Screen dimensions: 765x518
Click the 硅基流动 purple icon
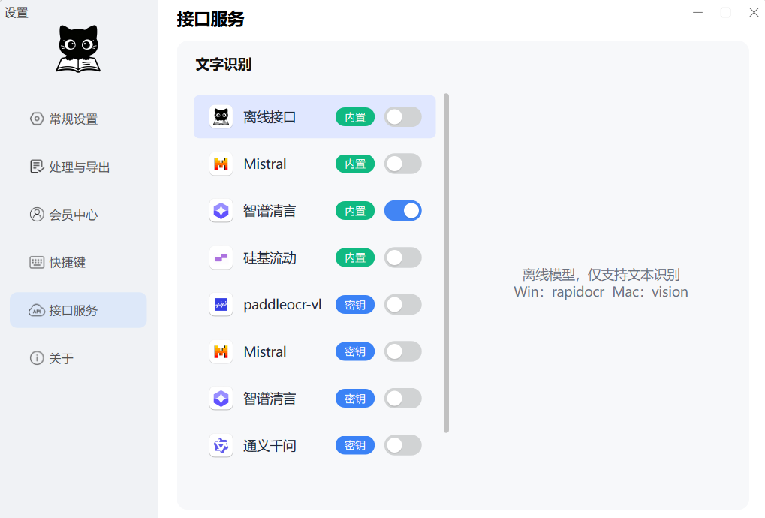221,258
